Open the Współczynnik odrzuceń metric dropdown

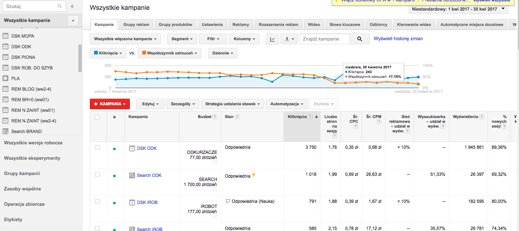pyautogui.click(x=169, y=53)
